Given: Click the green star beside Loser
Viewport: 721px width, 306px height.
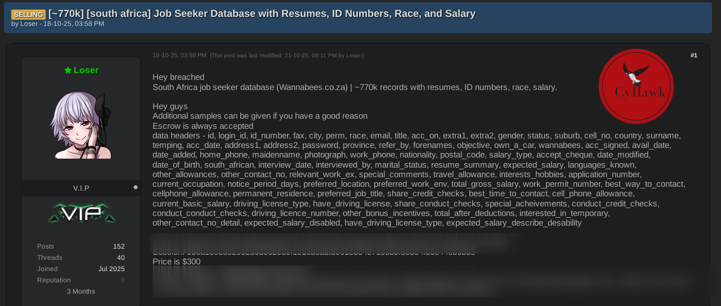Looking at the screenshot, I should click(68, 70).
